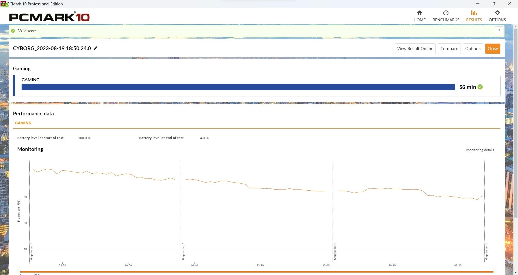This screenshot has width=518, height=275.
Task: Open the RESULTS section
Action: [x=474, y=16]
